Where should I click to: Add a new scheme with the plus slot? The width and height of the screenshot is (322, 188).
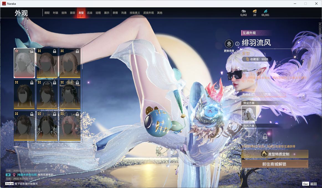249,136
